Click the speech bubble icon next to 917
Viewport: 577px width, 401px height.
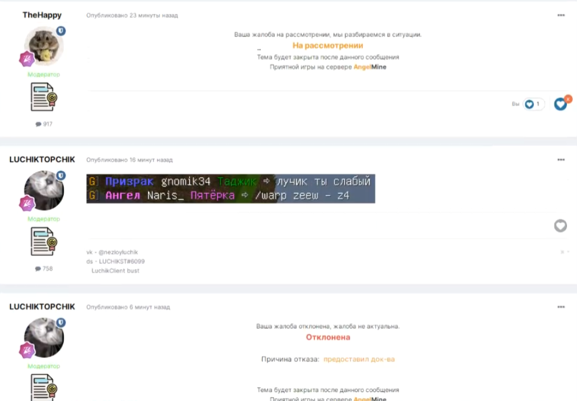point(38,124)
